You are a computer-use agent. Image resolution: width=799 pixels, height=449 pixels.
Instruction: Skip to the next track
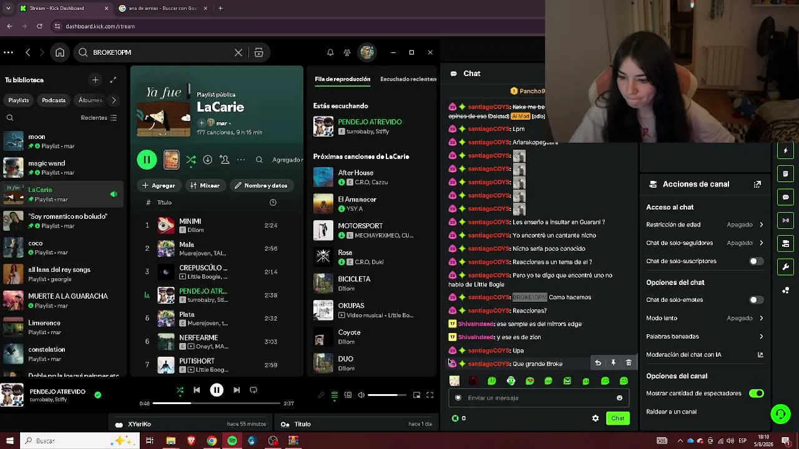point(237,390)
